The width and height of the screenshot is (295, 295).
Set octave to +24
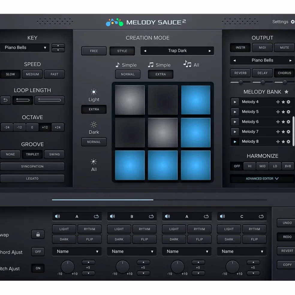[58, 127]
